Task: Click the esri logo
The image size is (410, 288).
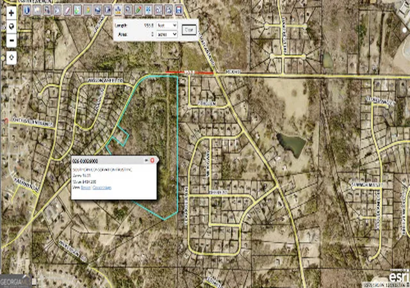Action: tap(398, 277)
